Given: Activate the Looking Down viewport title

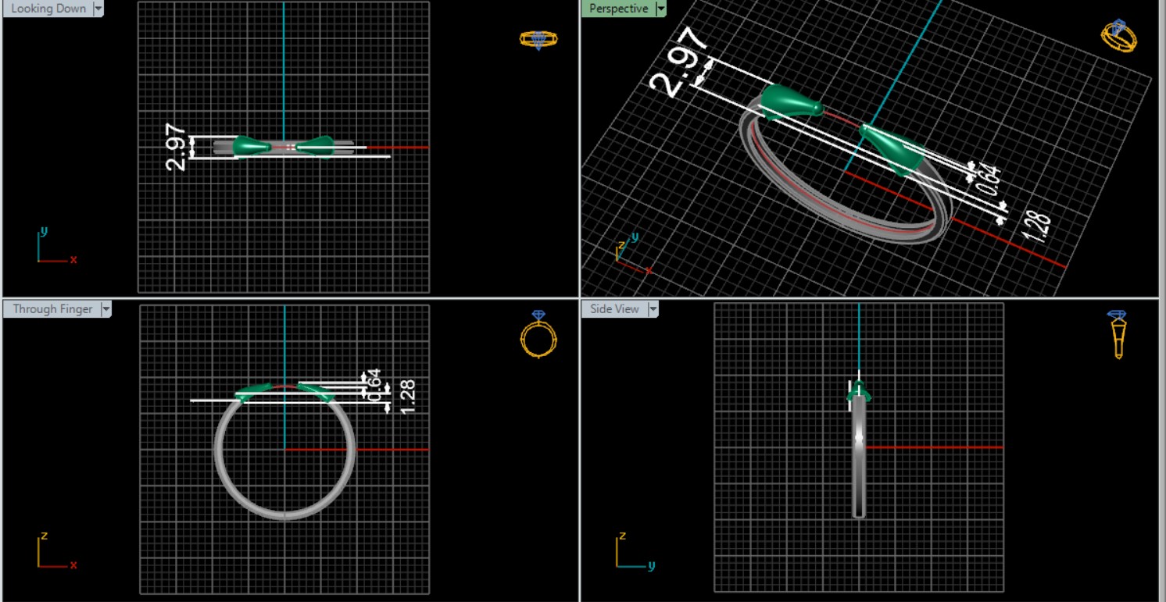Looking at the screenshot, I should coord(48,9).
